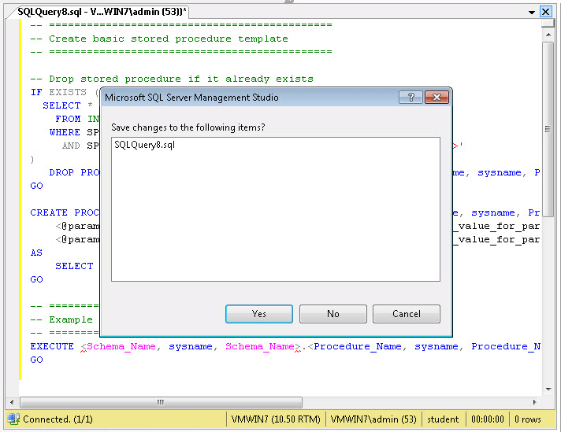Click the Drop stored procedure comment line
This screenshot has height=432, width=561.
[172, 79]
